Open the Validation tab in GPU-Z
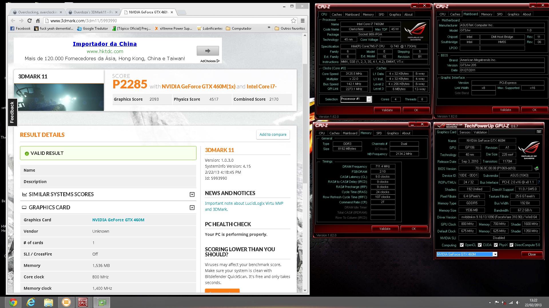This screenshot has width=549, height=308. (480, 132)
